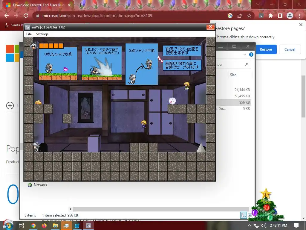Viewport: 306px width, 230px height.
Task: Click Chrome's back navigation arrow
Action: tap(7, 16)
